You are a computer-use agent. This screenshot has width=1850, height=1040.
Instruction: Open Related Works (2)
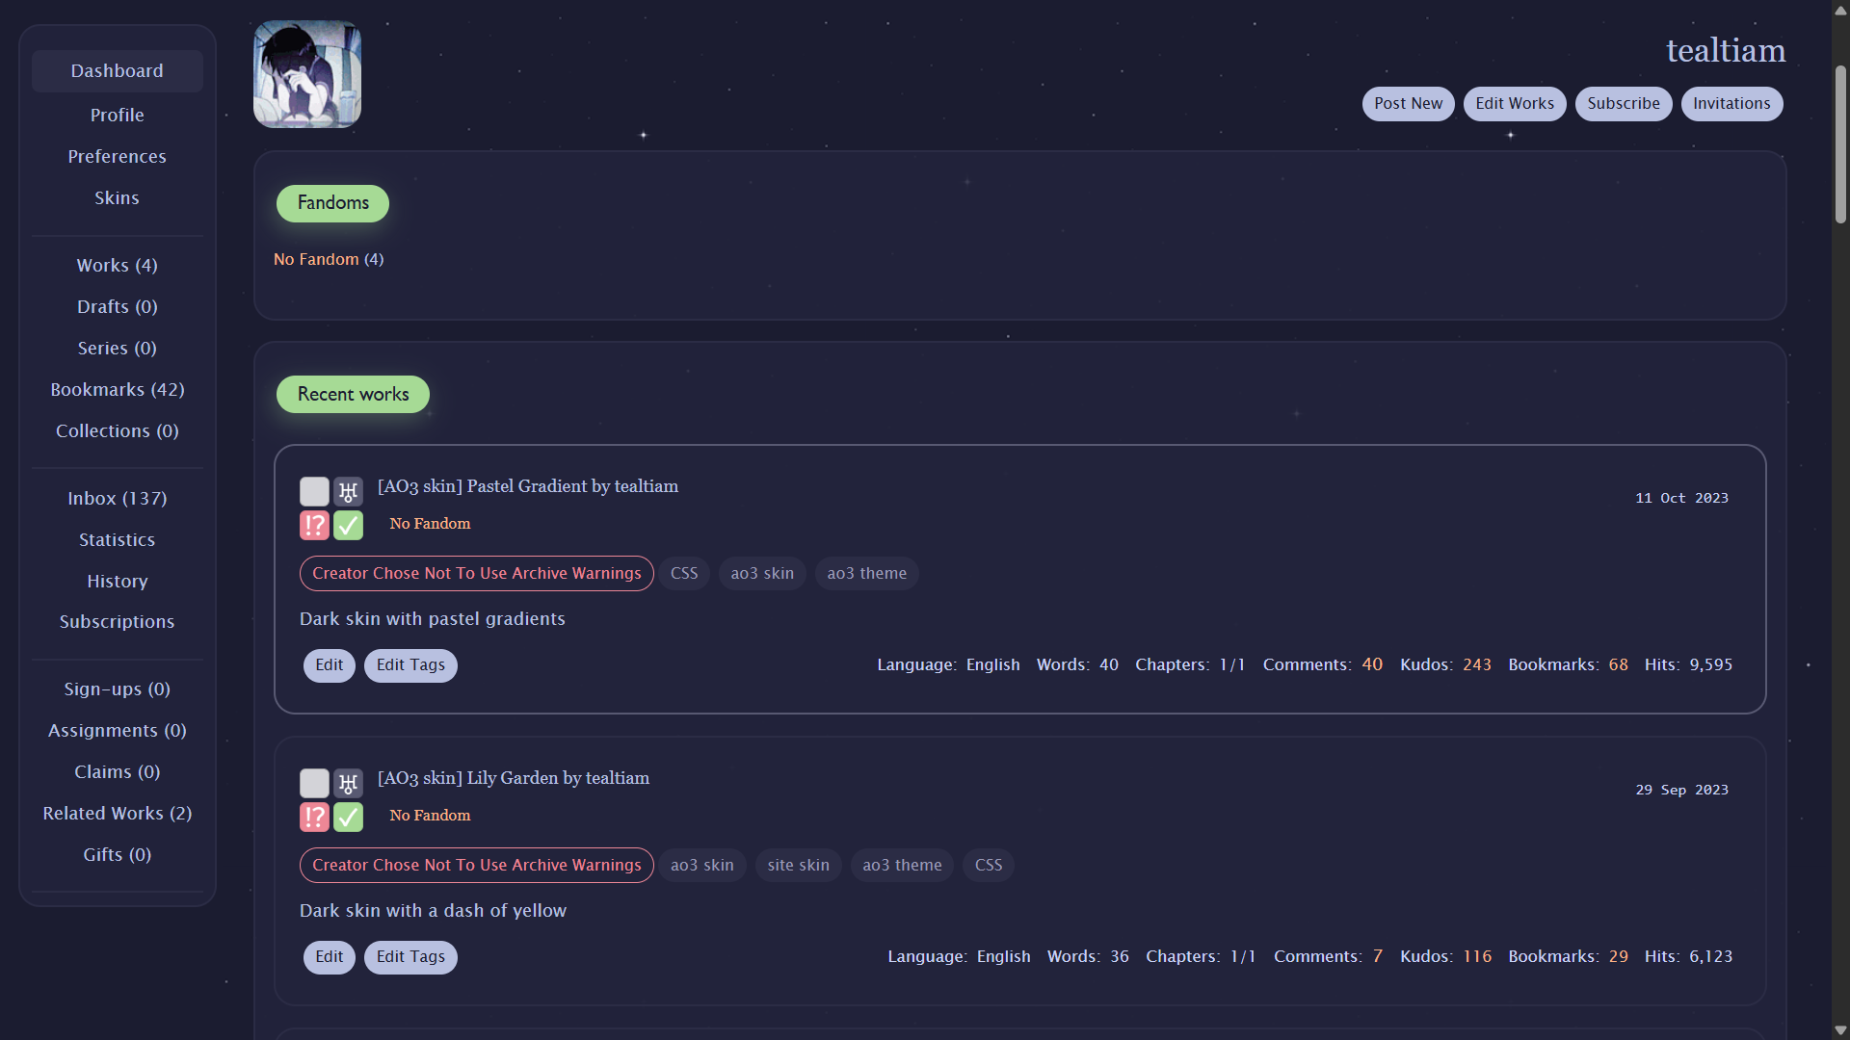point(117,814)
